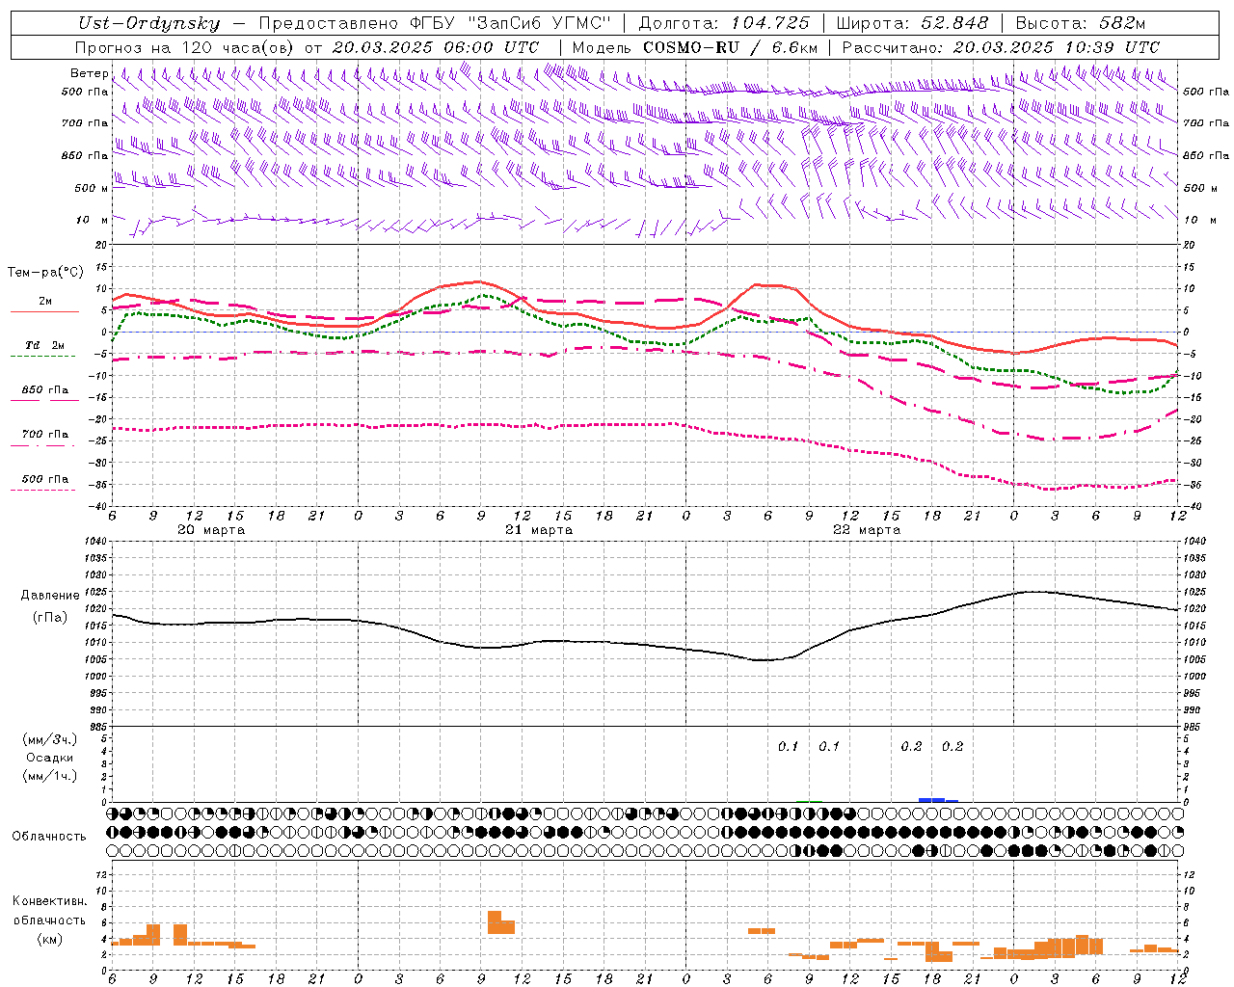Screen dimensions: 1234x987
Task: Click the 20 марта date label
Action: (x=211, y=529)
